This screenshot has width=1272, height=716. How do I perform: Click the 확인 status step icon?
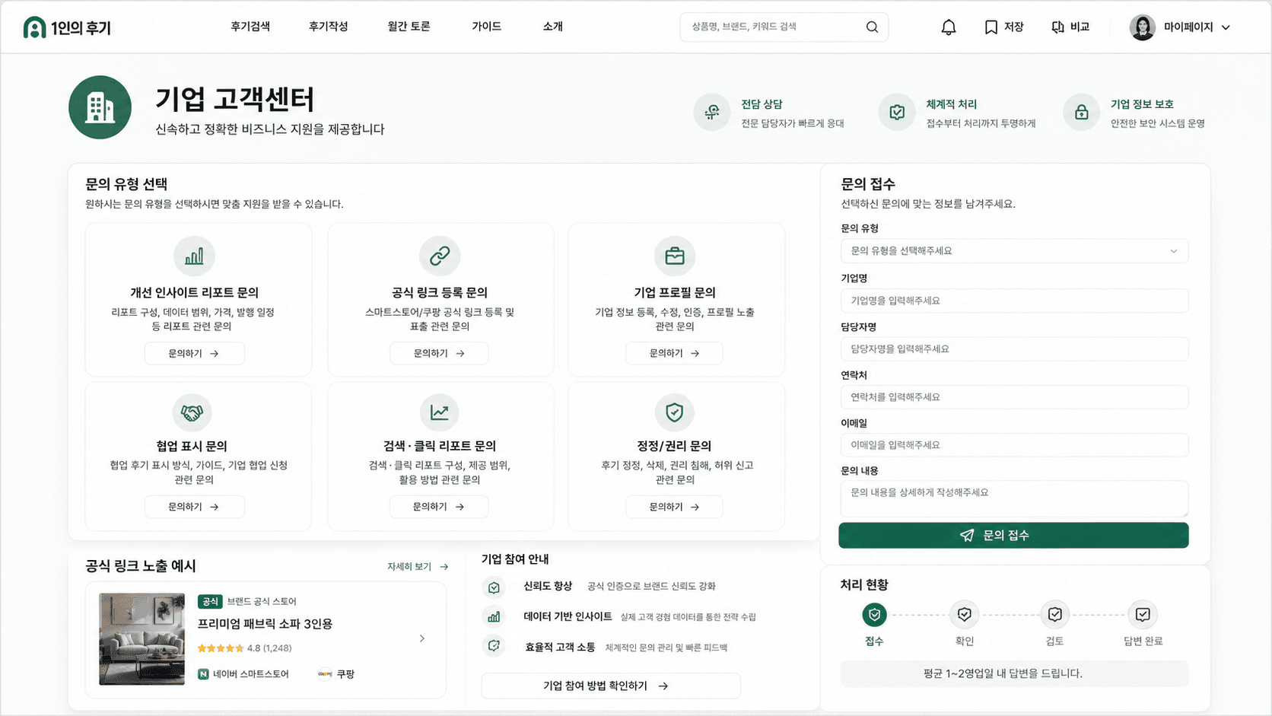point(964,614)
